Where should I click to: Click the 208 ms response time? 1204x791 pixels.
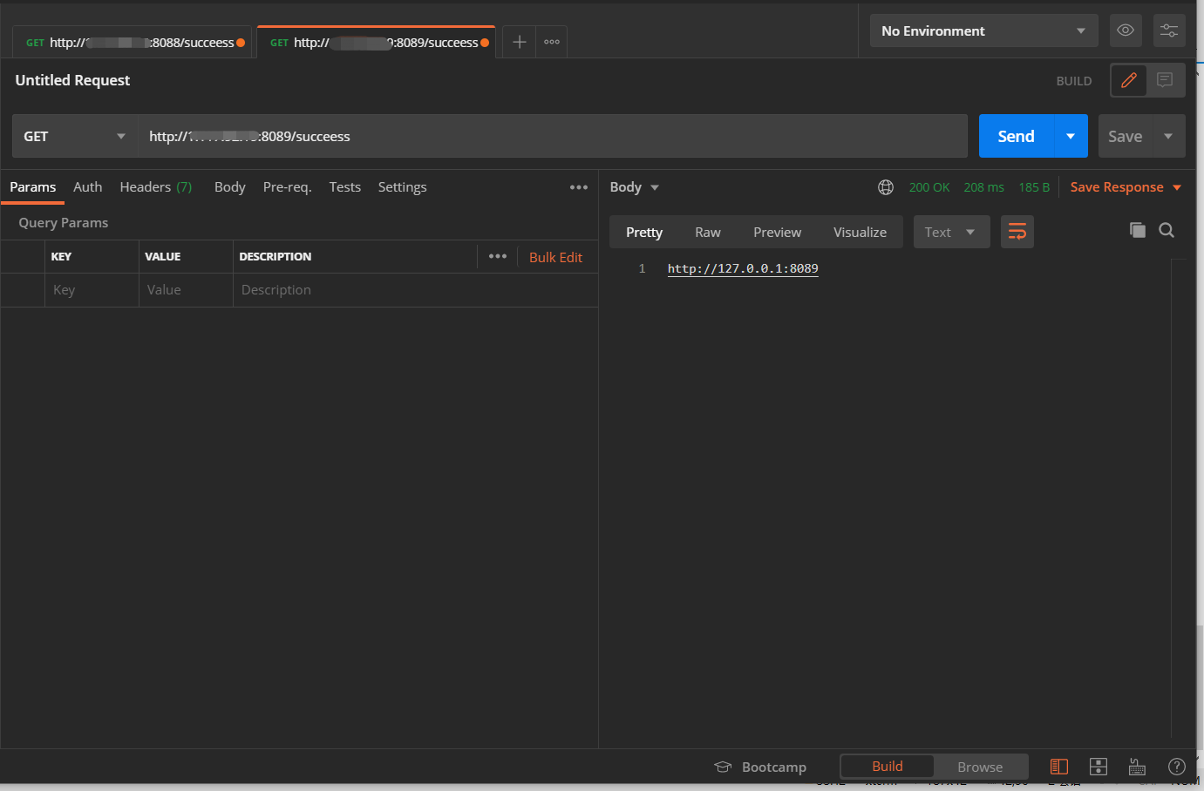click(983, 187)
